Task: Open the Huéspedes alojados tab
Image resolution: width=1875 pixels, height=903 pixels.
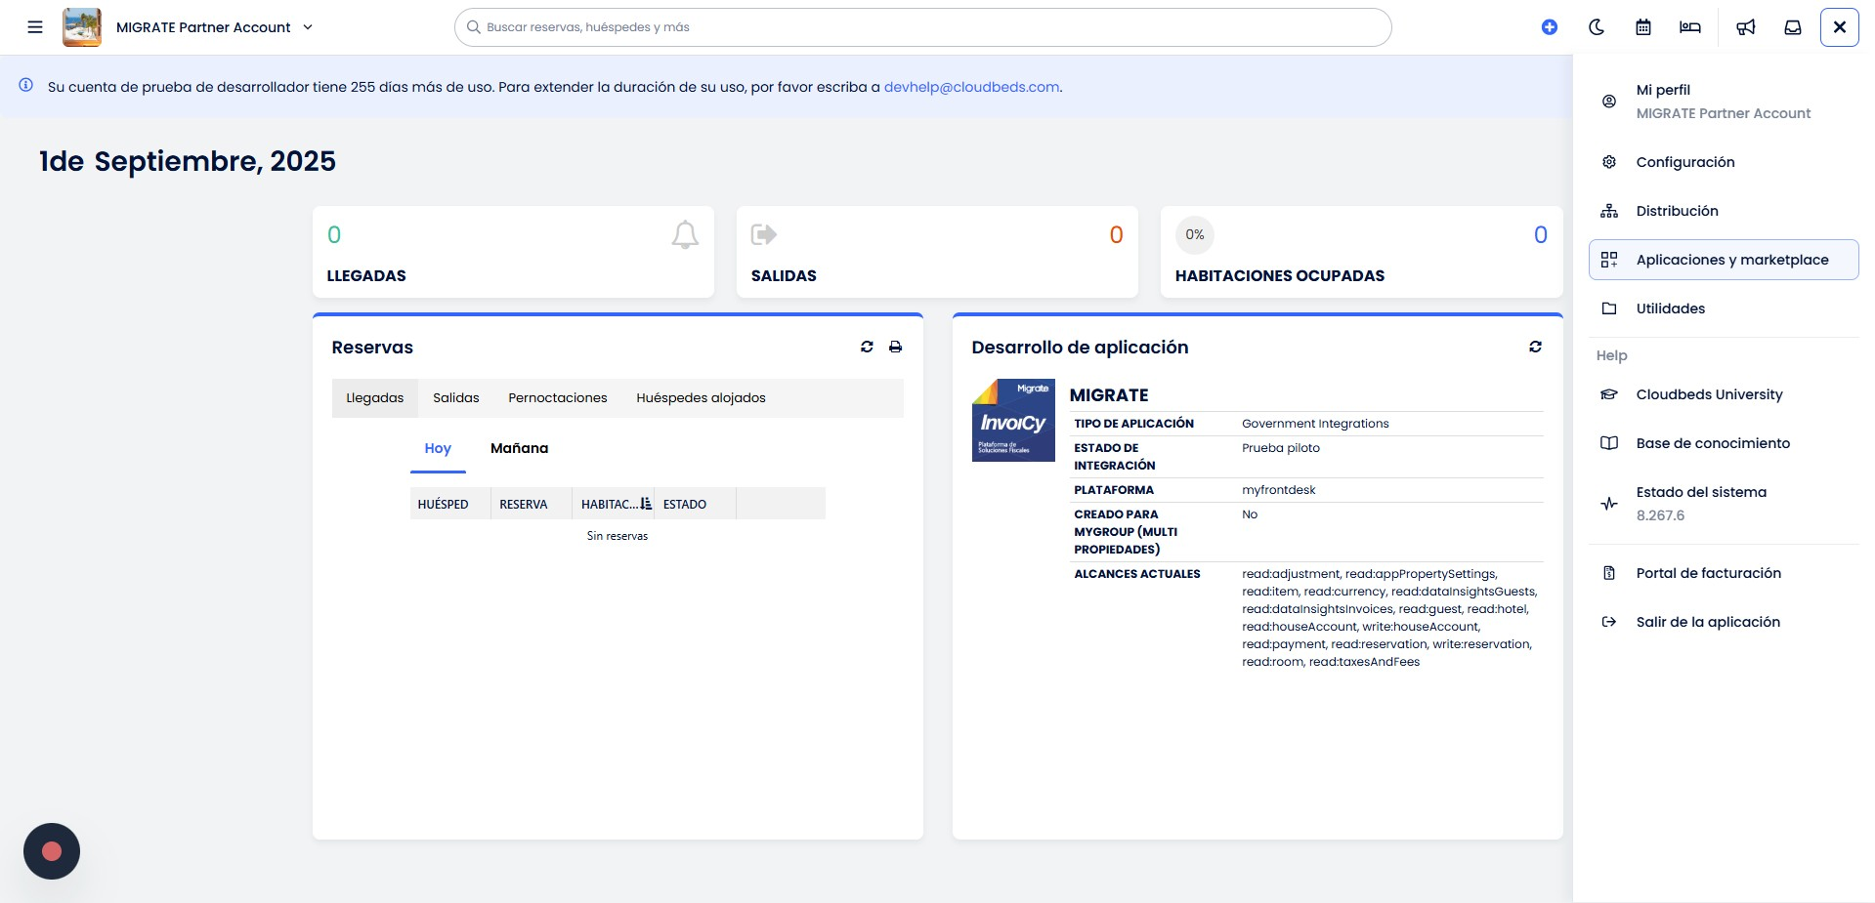Action: (701, 398)
